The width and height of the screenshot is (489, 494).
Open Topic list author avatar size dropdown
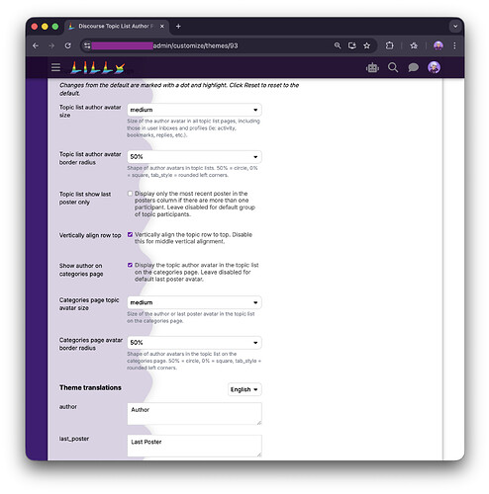pyautogui.click(x=194, y=110)
